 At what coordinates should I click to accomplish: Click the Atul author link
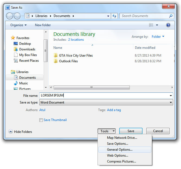tap(42, 110)
